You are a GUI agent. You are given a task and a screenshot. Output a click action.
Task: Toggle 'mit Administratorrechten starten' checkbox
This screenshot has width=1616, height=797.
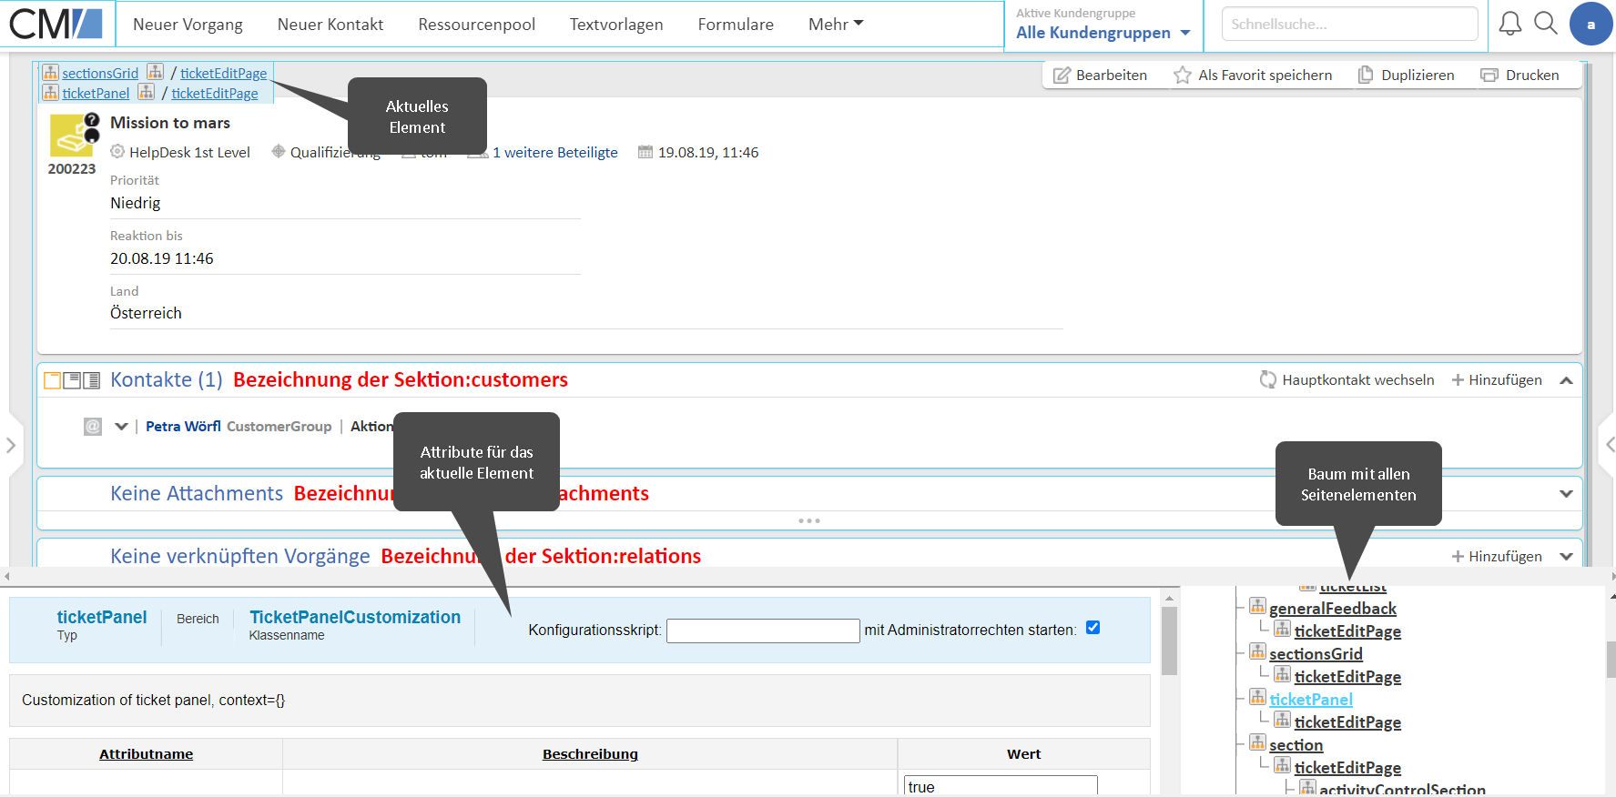1093,628
